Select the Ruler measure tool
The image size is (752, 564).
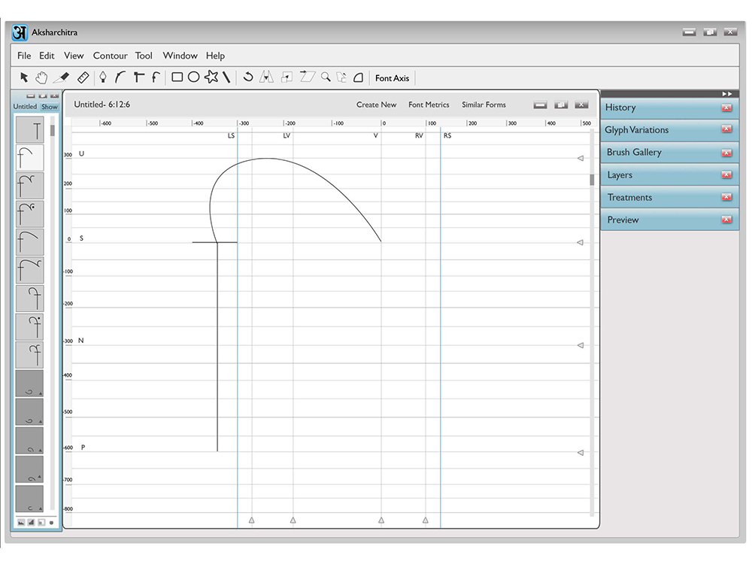pyautogui.click(x=83, y=77)
